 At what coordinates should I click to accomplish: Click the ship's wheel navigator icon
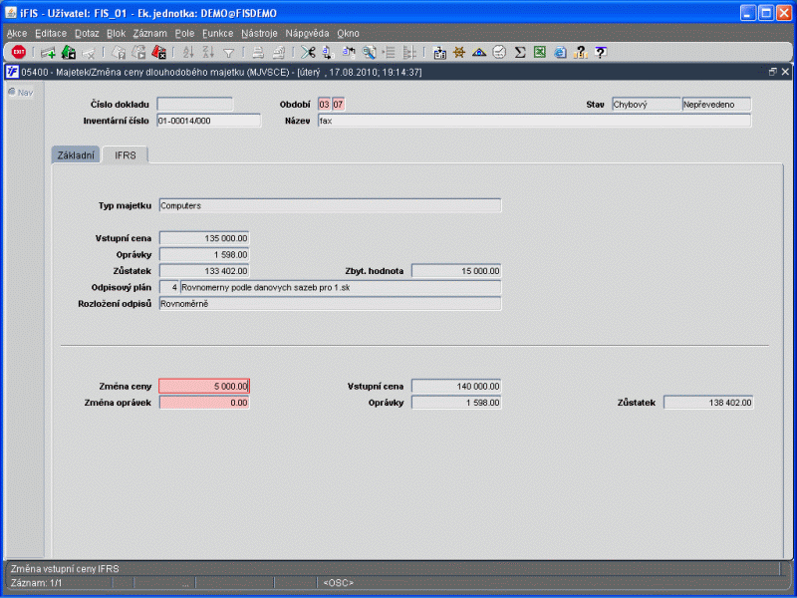(x=459, y=53)
